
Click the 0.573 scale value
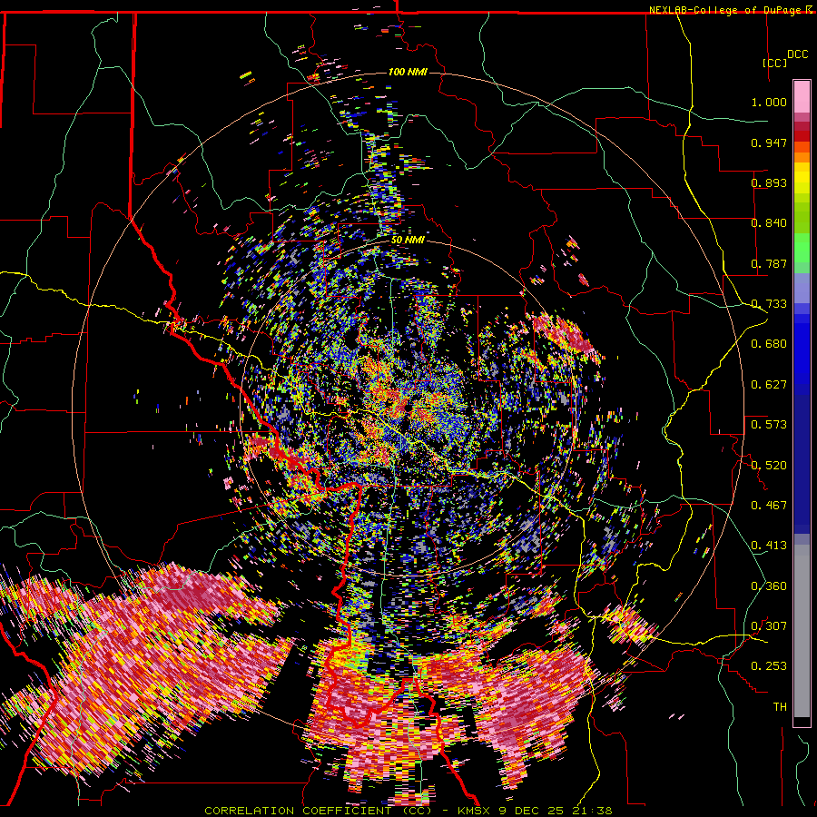769,425
